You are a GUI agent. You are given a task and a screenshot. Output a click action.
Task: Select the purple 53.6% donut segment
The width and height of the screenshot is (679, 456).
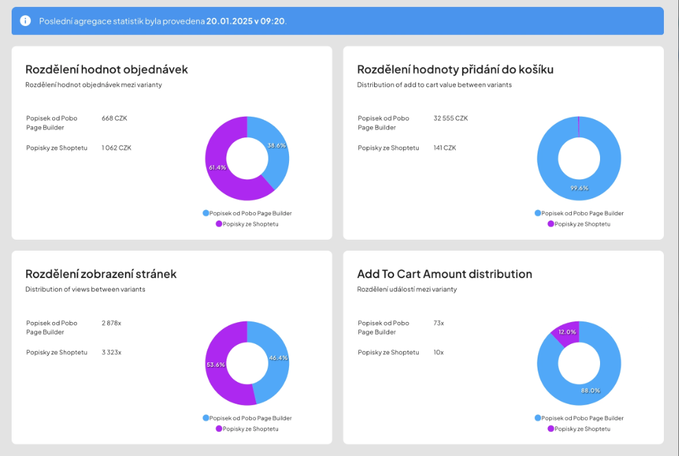217,364
